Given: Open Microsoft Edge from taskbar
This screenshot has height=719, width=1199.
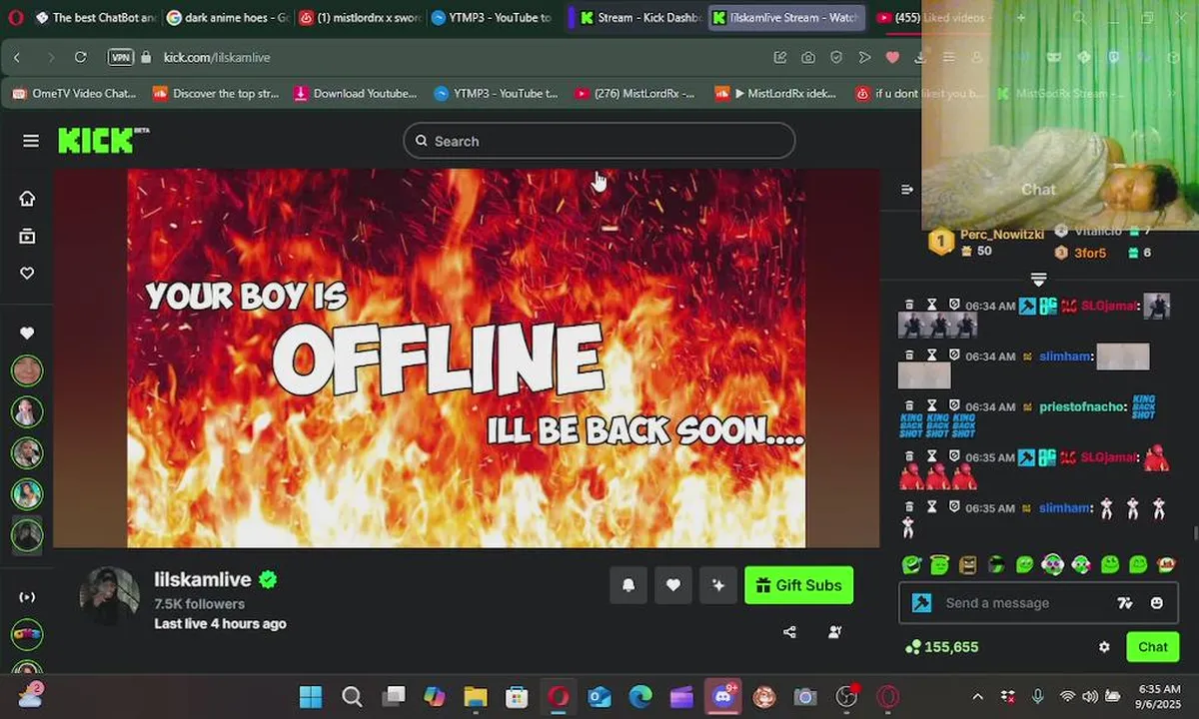Looking at the screenshot, I should pyautogui.click(x=640, y=696).
